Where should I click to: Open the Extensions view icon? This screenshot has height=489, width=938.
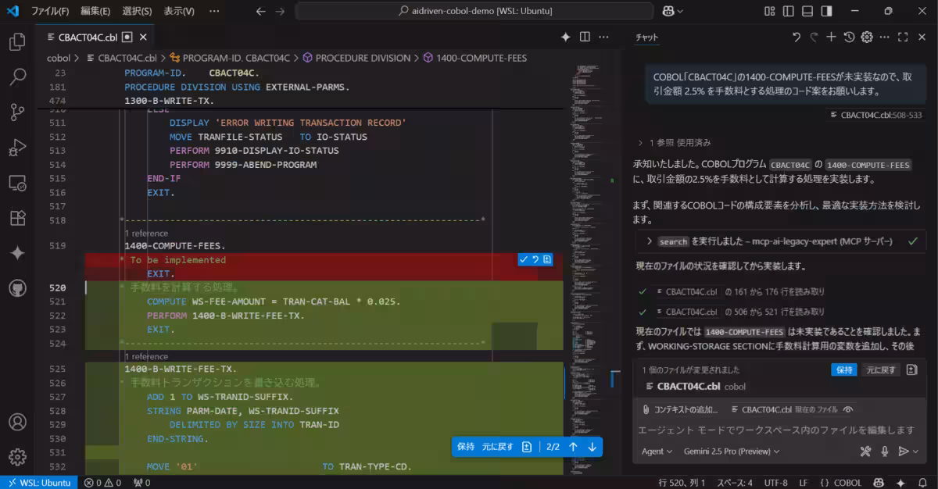coord(17,218)
